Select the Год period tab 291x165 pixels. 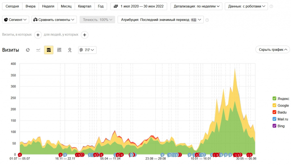pos(101,6)
